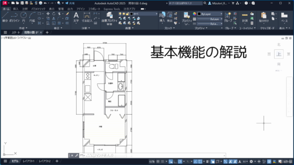Screen dimensions: 294x165
Task: Open the workspace switching gear in status bar
Action: coord(252,161)
